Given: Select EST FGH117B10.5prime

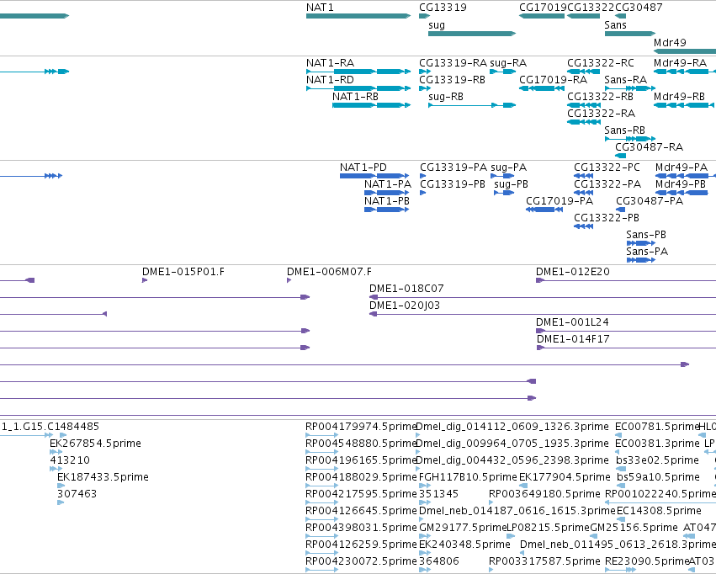Looking at the screenshot, I should [425, 486].
